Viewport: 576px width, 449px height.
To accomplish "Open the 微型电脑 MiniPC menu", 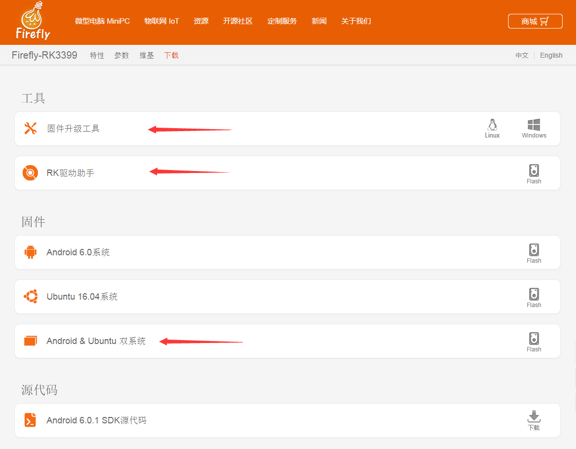I will tap(102, 21).
